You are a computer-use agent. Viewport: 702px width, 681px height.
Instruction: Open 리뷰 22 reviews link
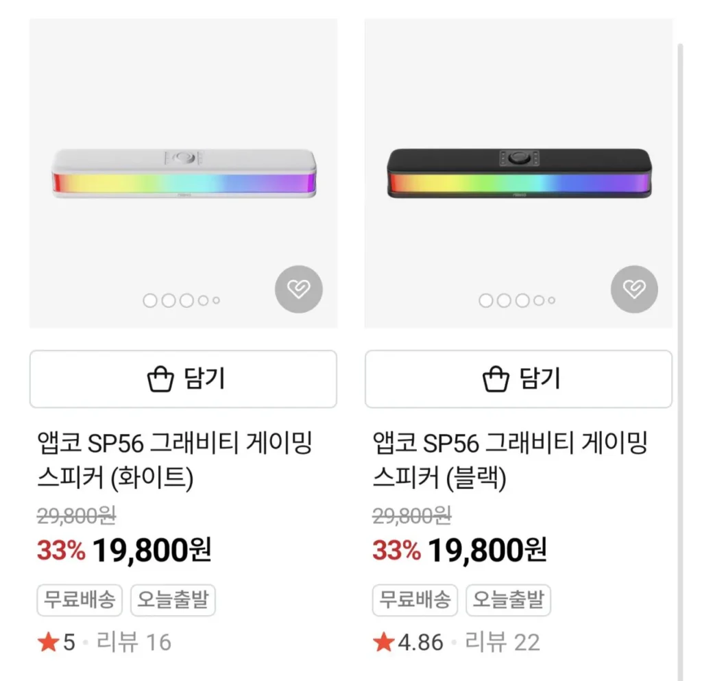coord(502,643)
